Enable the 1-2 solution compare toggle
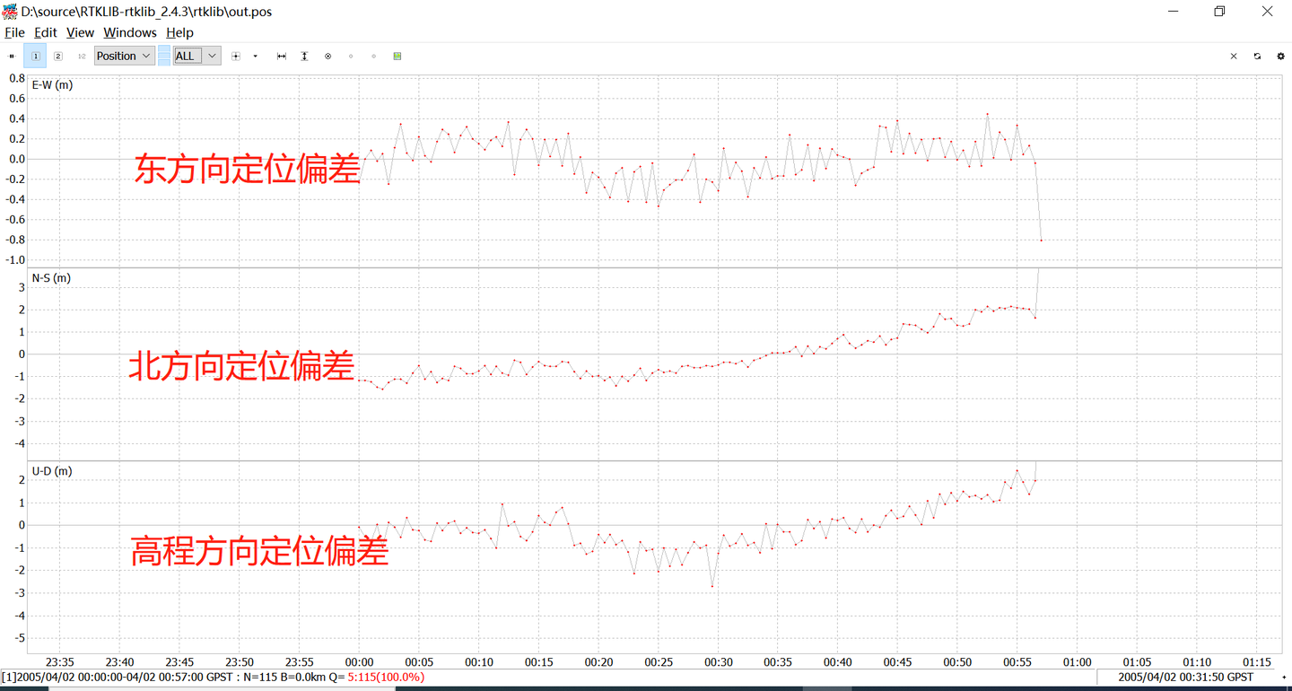 click(81, 56)
